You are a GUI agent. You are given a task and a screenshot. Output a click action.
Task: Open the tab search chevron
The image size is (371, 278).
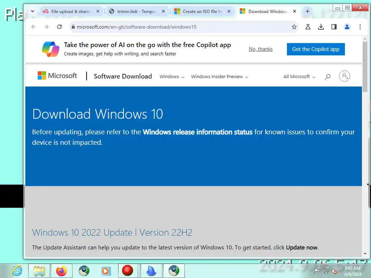coord(33,11)
